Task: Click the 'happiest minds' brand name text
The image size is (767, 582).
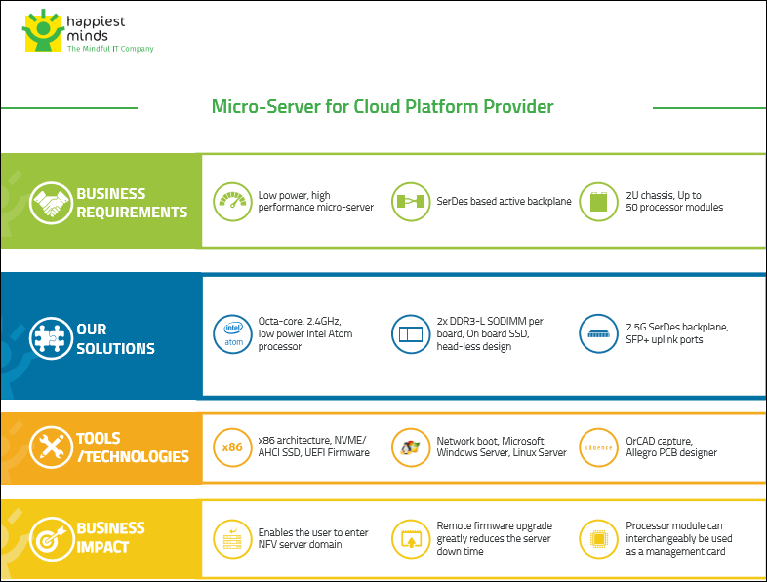Action: pos(96,28)
